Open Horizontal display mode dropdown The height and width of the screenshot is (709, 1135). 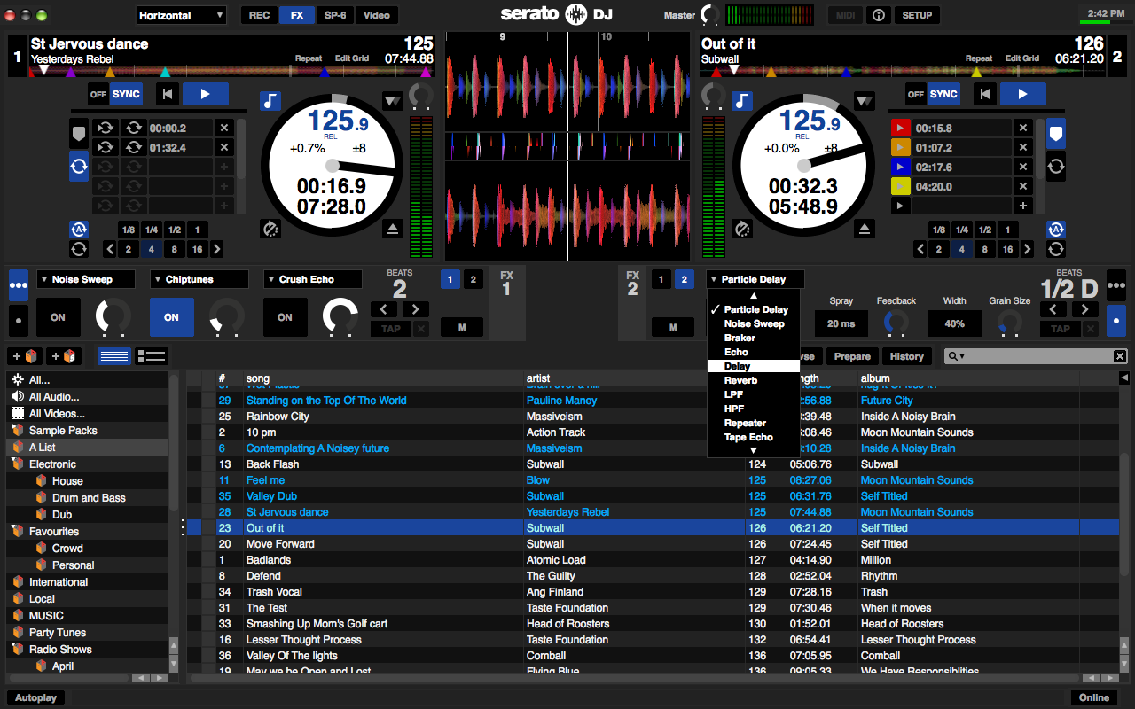[x=182, y=15]
